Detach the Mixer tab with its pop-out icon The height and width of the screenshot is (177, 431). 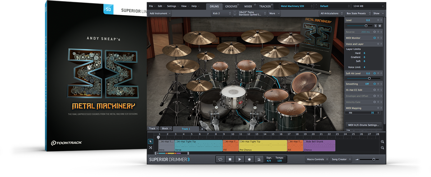point(254,5)
